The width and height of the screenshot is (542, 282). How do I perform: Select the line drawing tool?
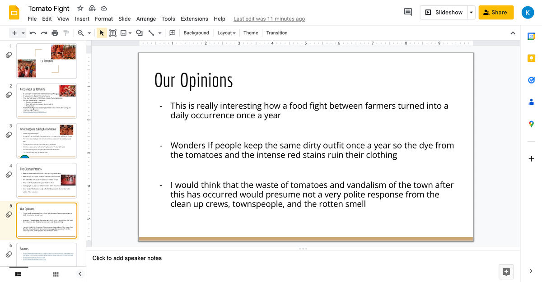152,32
